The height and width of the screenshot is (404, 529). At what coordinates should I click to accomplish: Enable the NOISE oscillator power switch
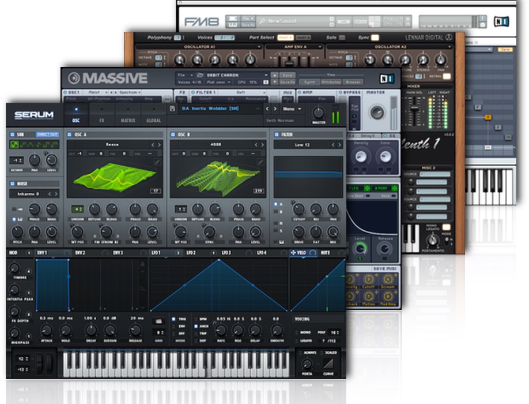(13, 184)
